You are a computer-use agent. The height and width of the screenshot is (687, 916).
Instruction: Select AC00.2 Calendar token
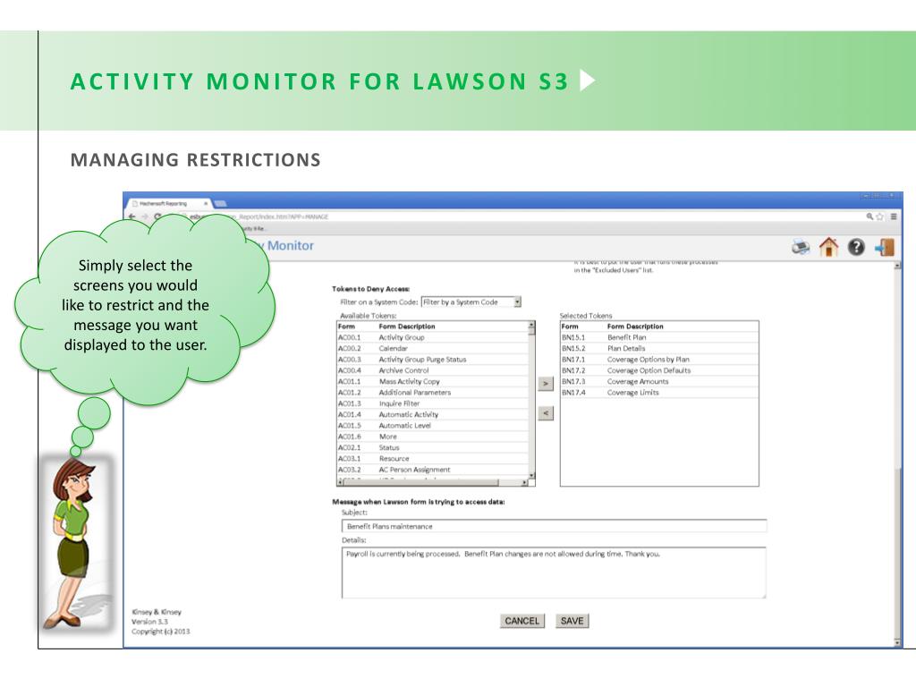(432, 349)
